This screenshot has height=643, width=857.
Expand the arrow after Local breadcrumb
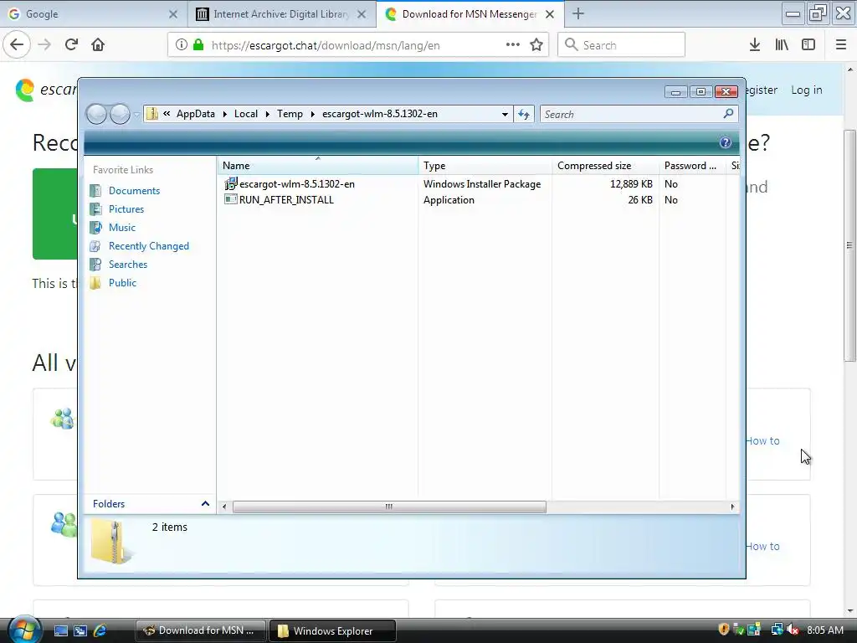[x=268, y=114]
